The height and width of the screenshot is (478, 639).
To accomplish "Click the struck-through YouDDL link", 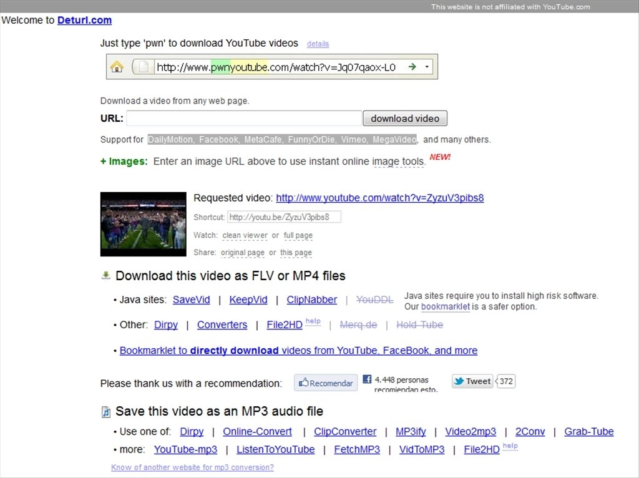I will pyautogui.click(x=375, y=300).
